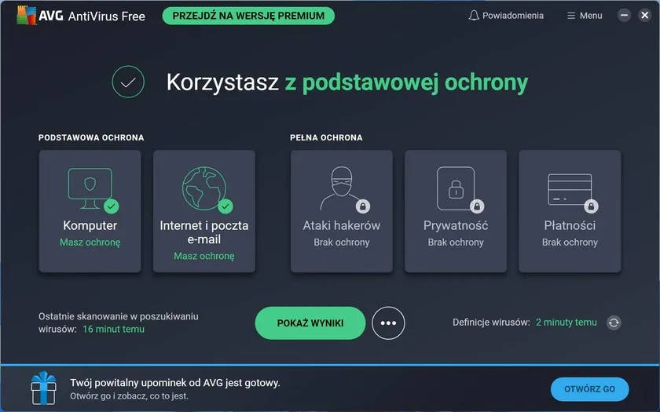The width and height of the screenshot is (660, 412).
Task: Open the Internet i poczta e-mail tile
Action: click(204, 211)
